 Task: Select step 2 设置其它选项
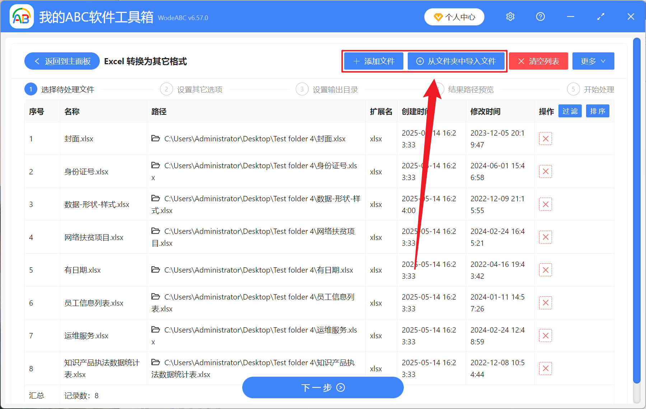pyautogui.click(x=200, y=89)
